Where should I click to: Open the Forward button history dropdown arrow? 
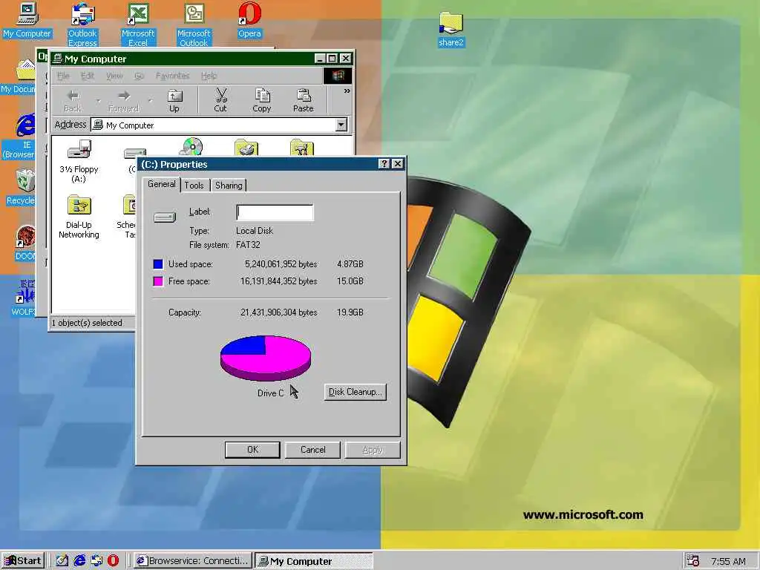click(150, 101)
